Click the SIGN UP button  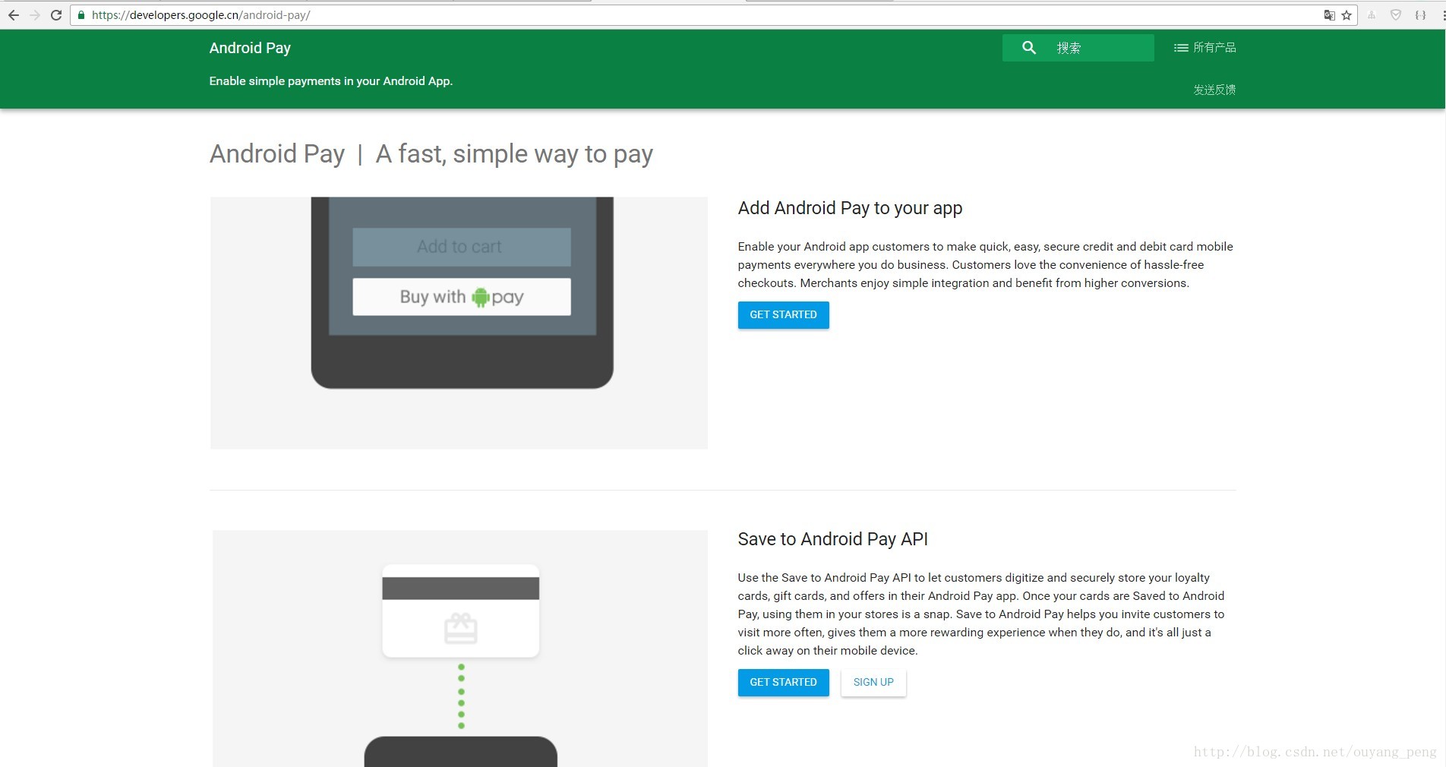pos(873,683)
